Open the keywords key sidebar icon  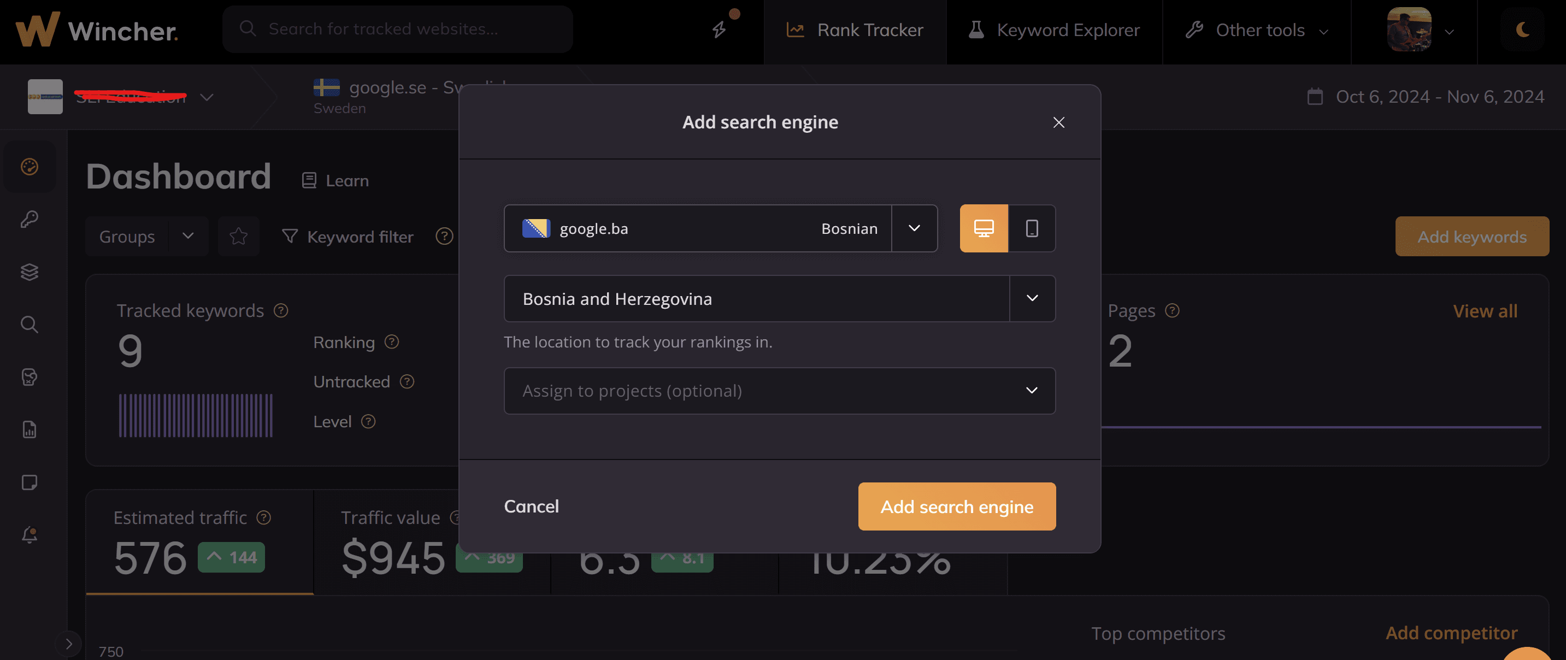[x=29, y=219]
